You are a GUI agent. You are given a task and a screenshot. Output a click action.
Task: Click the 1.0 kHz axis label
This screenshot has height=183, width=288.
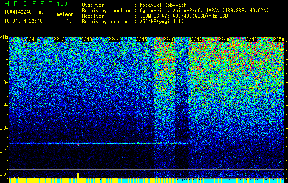pos(4,82)
